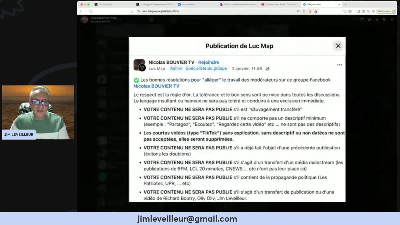The width and height of the screenshot is (400, 225).
Task: Click the bookmark icon in the address bar
Action: coord(132,11)
